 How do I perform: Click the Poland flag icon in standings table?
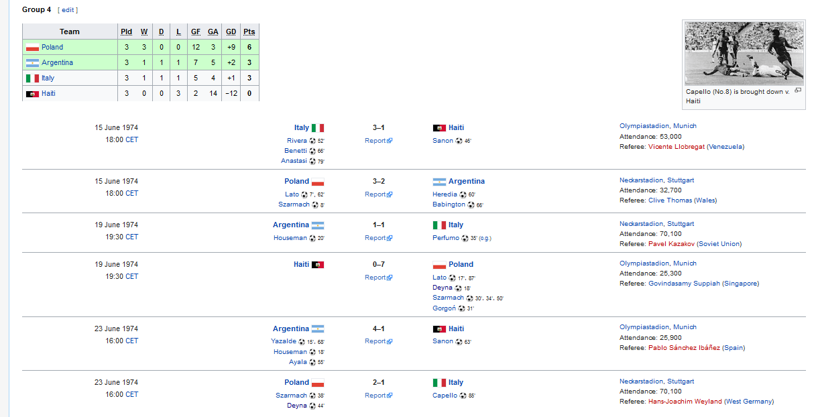tap(32, 48)
